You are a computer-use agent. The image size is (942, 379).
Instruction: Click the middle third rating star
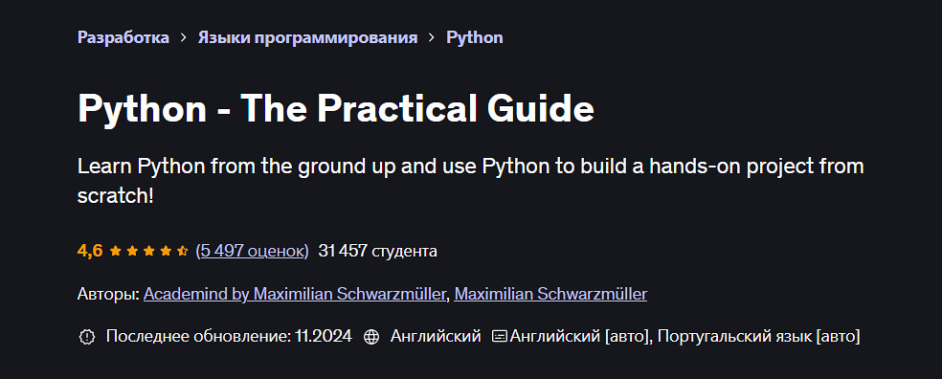149,251
